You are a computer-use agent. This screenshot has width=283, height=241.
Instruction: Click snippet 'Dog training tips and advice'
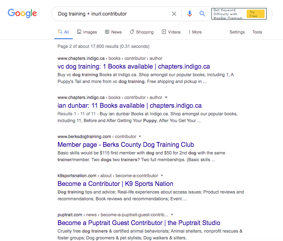click(x=151, y=196)
